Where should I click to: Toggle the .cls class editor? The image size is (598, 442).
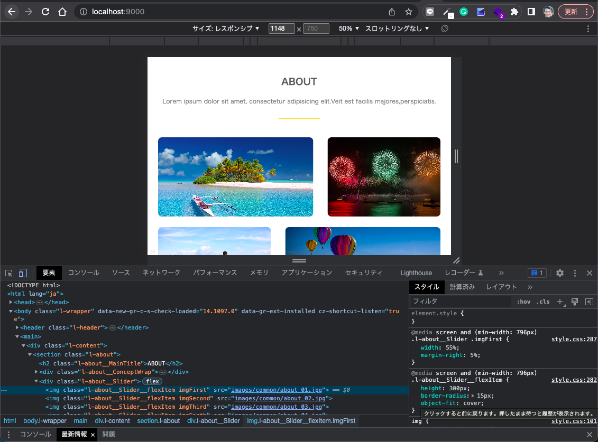pyautogui.click(x=543, y=302)
